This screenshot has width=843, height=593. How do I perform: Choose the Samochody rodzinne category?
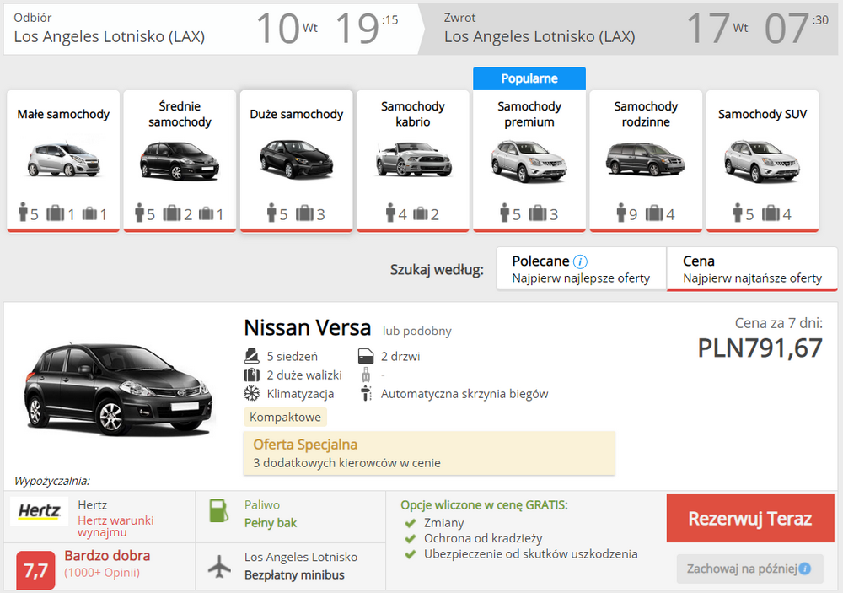coord(646,161)
